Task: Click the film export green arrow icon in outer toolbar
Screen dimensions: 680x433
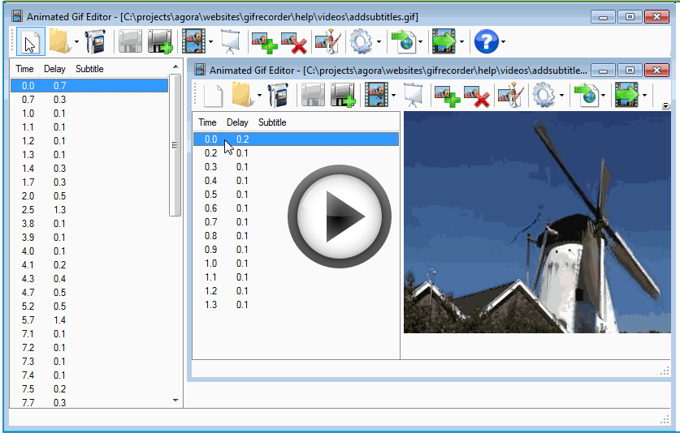Action: (x=444, y=42)
